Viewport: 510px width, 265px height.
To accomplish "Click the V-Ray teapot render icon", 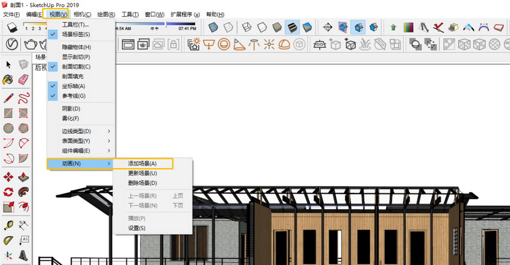I will point(31,45).
